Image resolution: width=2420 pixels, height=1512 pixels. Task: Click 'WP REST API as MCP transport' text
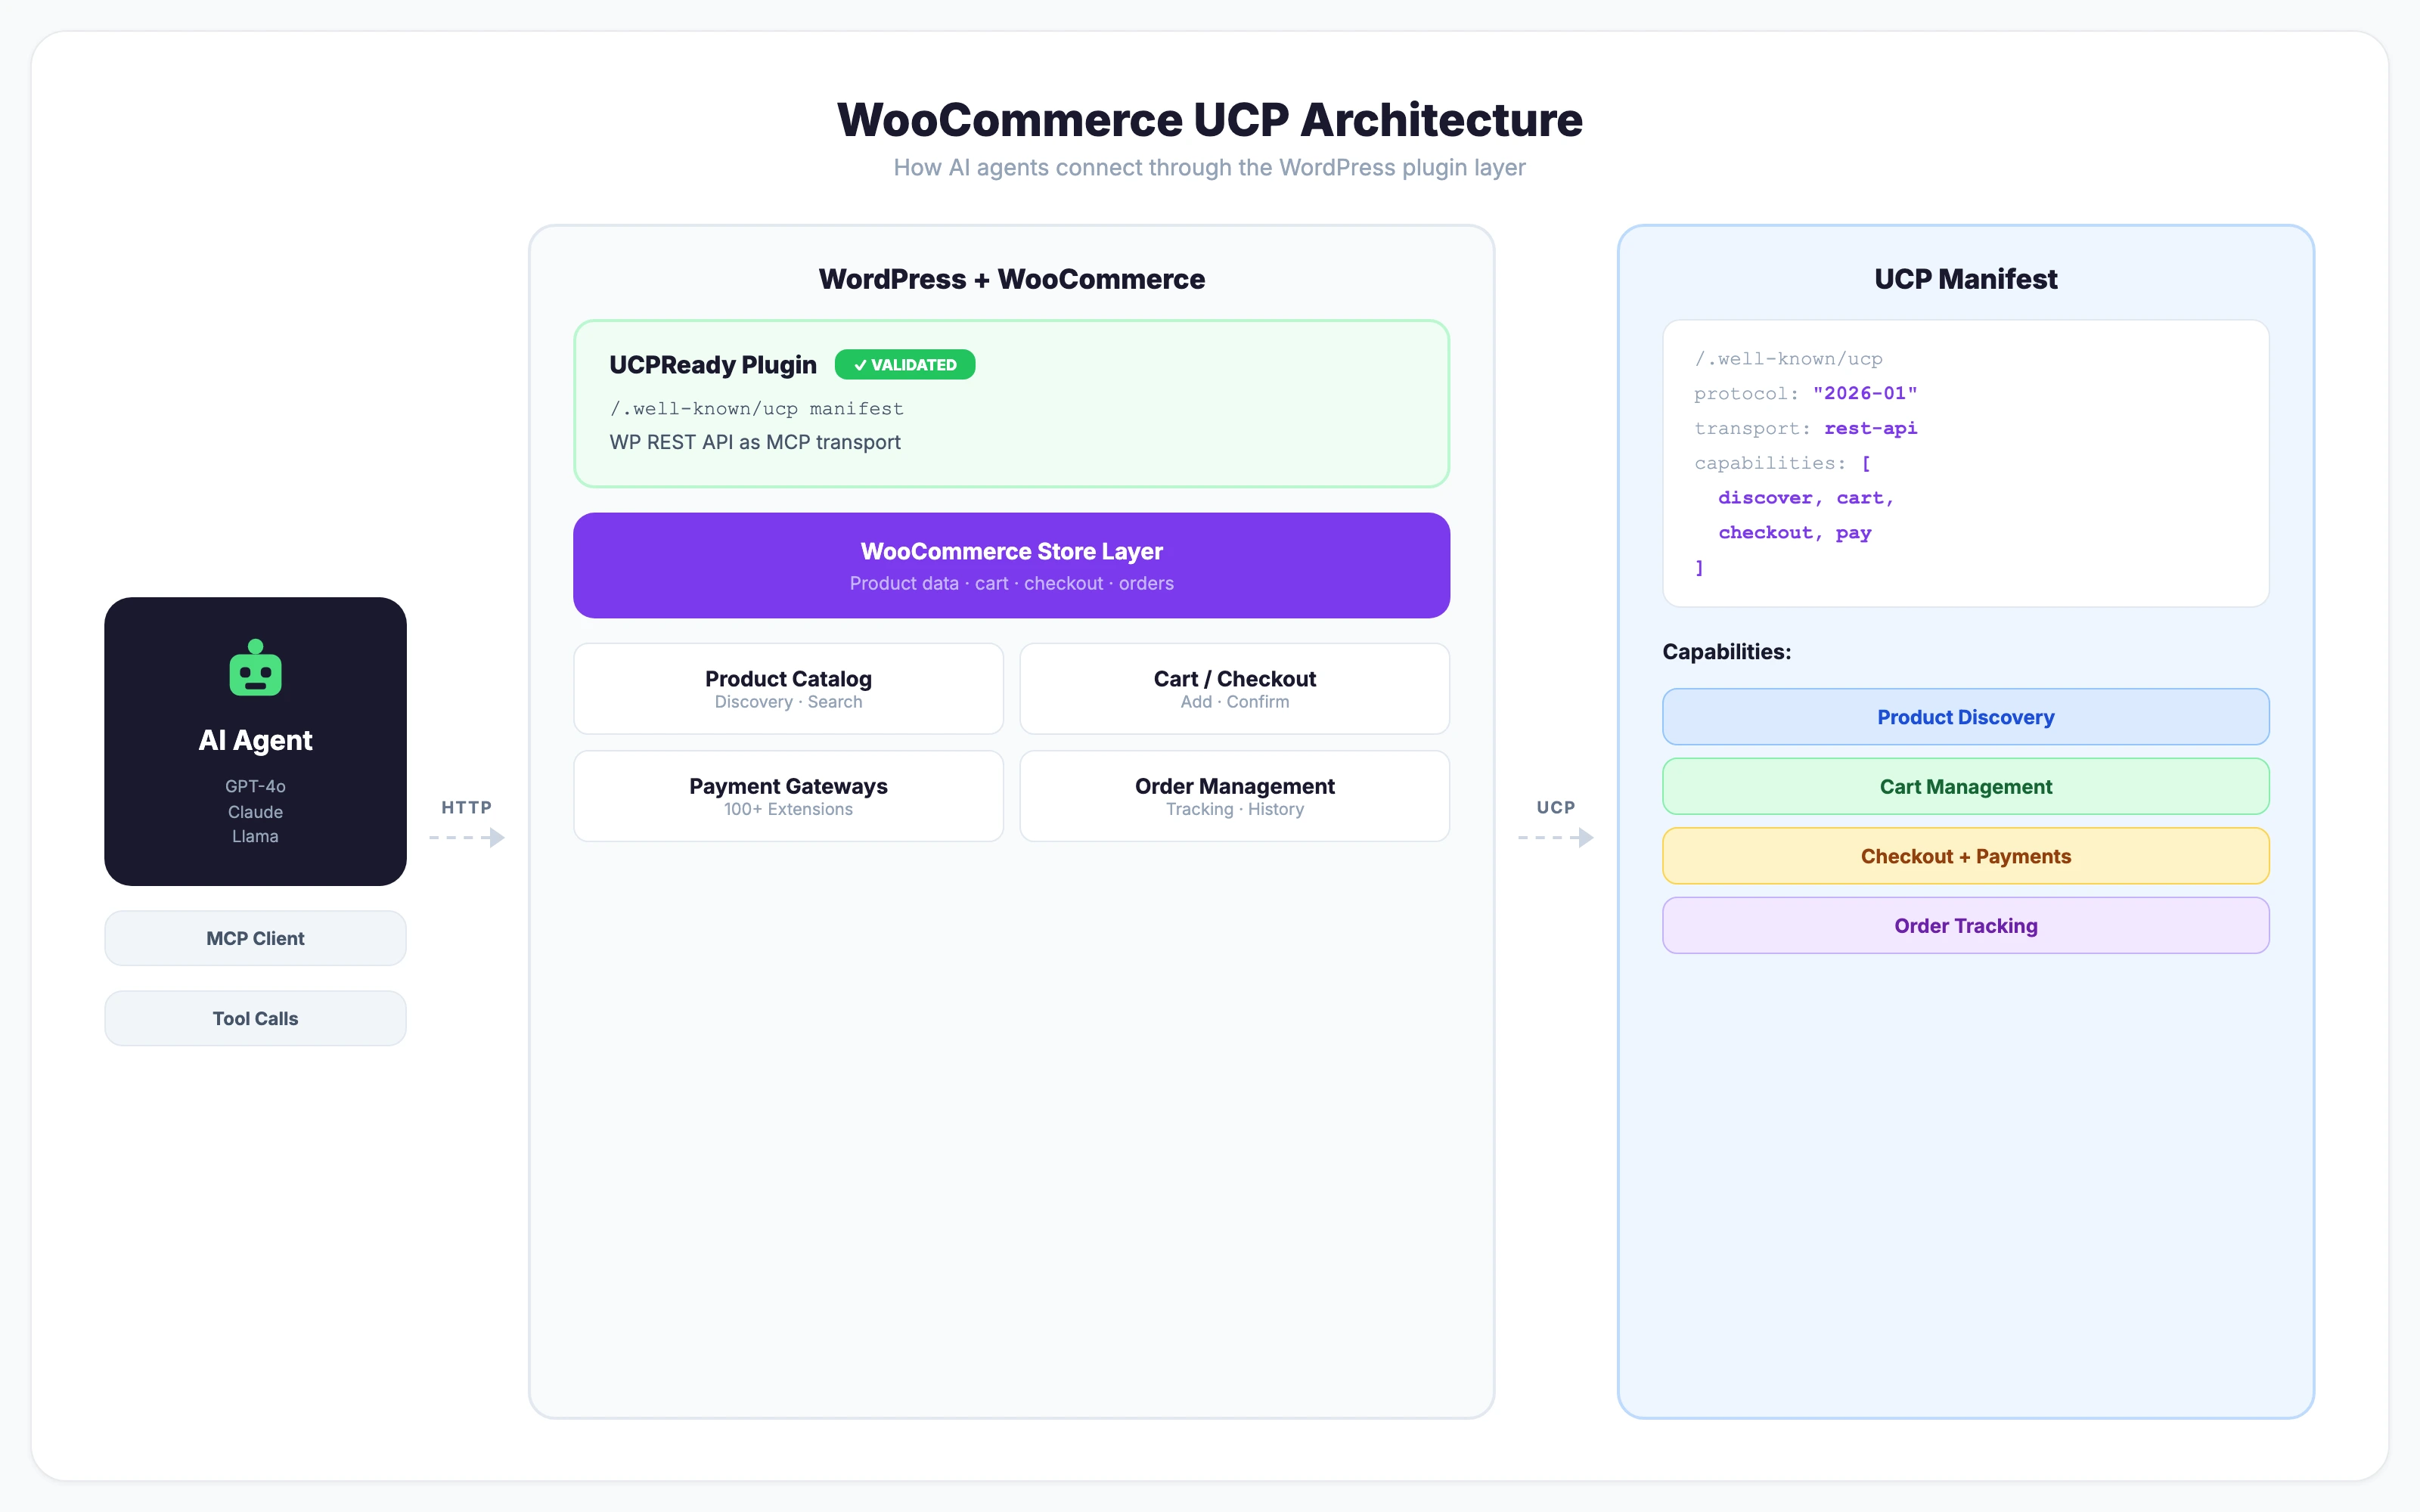click(x=755, y=442)
